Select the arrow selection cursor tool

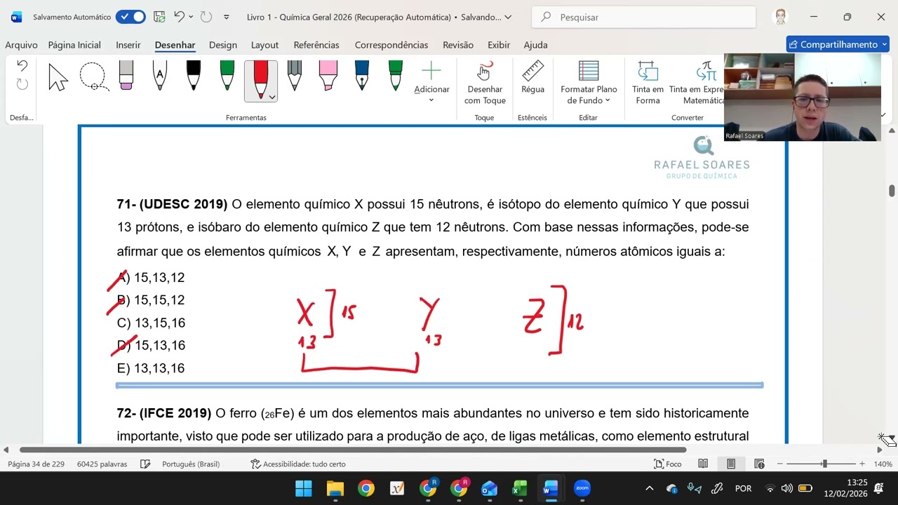[x=58, y=77]
